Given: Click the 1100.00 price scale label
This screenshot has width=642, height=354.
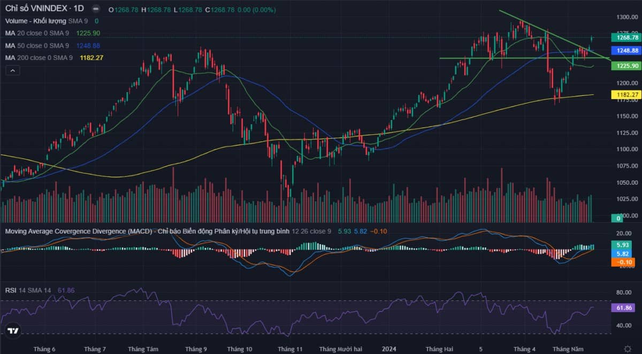Looking at the screenshot, I should pos(626,149).
